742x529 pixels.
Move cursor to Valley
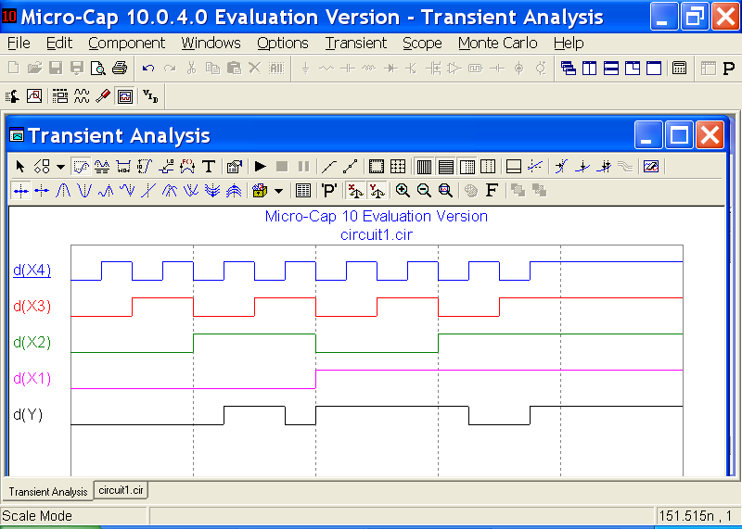[84, 191]
